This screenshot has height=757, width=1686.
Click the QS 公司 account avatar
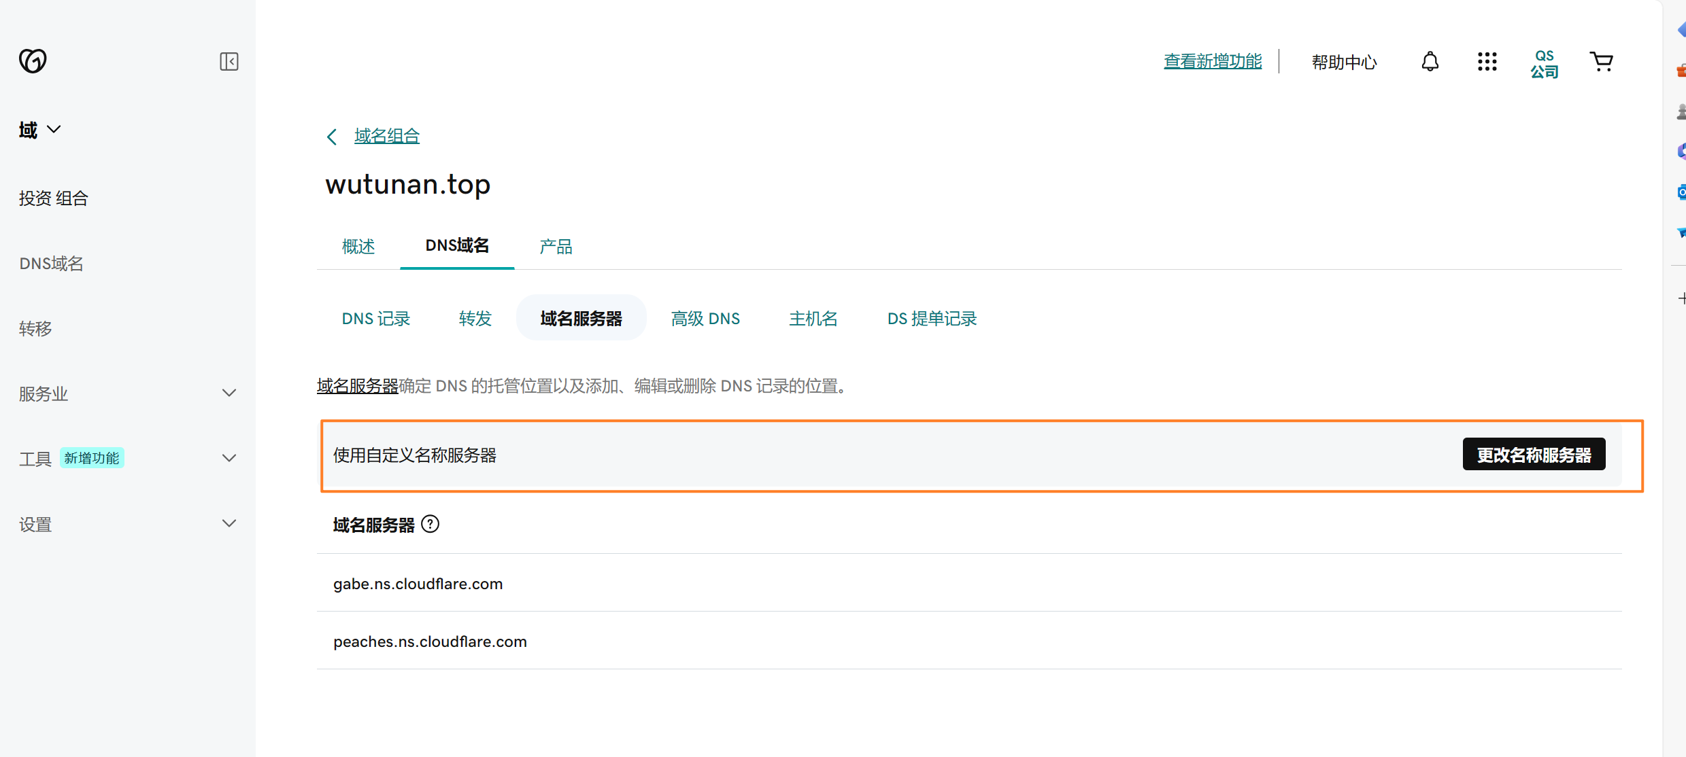coord(1544,64)
